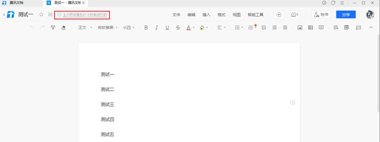
Task: Open the 智能工具 menu
Action: point(255,15)
